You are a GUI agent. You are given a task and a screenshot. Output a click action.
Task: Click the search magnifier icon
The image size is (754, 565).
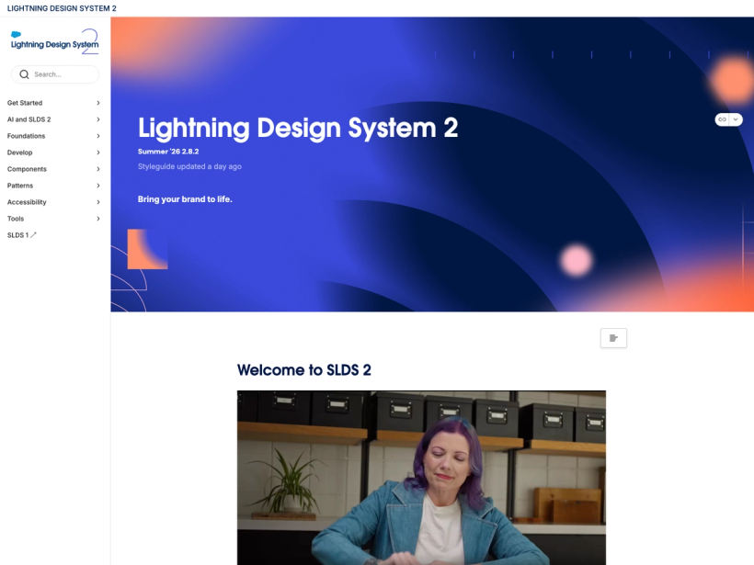[24, 74]
